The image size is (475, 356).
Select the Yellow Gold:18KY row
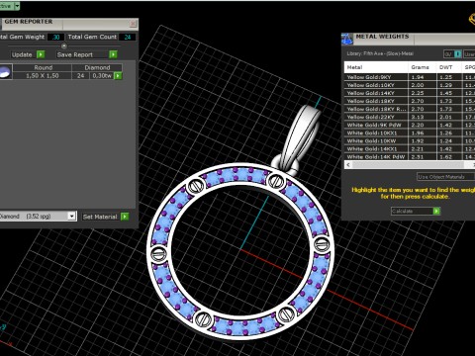410,101
